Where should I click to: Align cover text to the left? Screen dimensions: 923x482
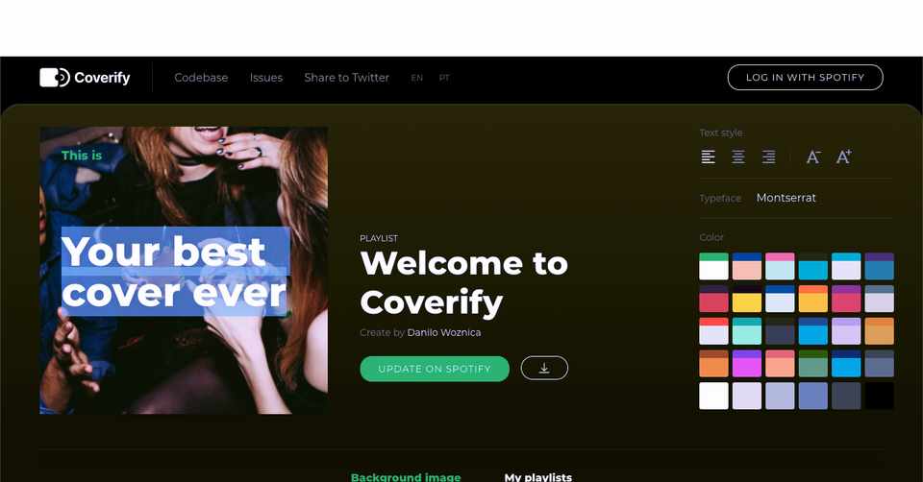pyautogui.click(x=709, y=157)
